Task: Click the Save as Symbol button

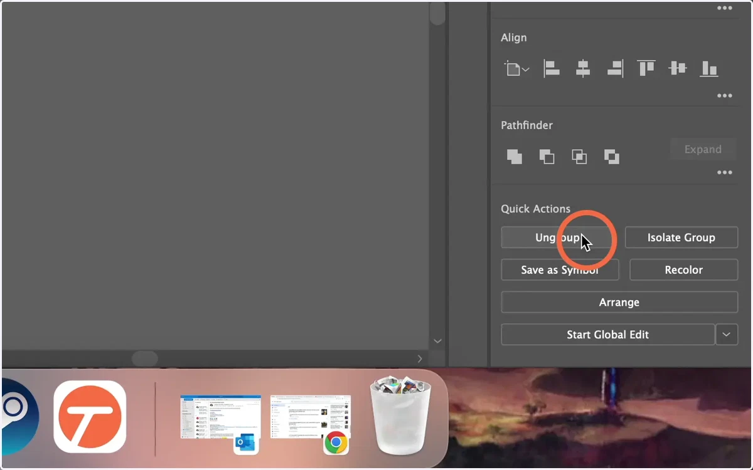Action: (560, 270)
